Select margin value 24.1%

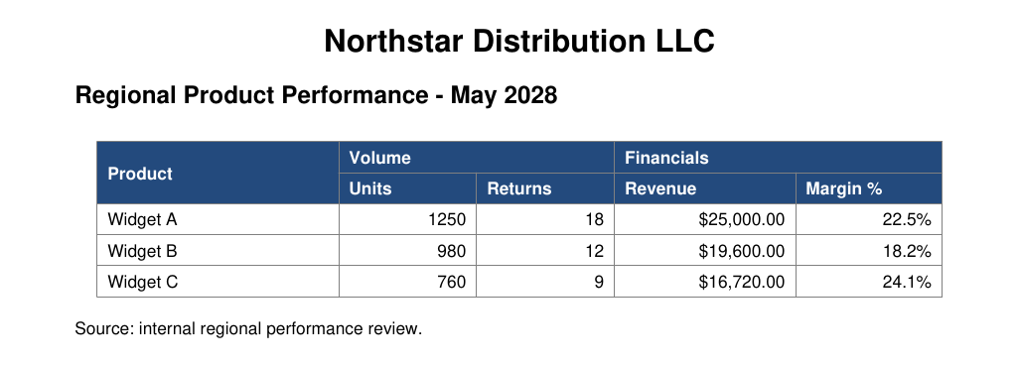pos(907,283)
